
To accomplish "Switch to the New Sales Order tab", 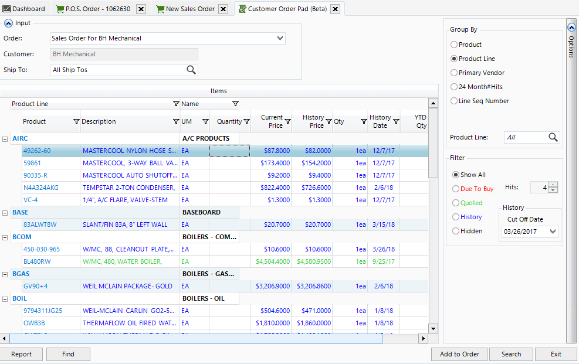I will 190,9.
